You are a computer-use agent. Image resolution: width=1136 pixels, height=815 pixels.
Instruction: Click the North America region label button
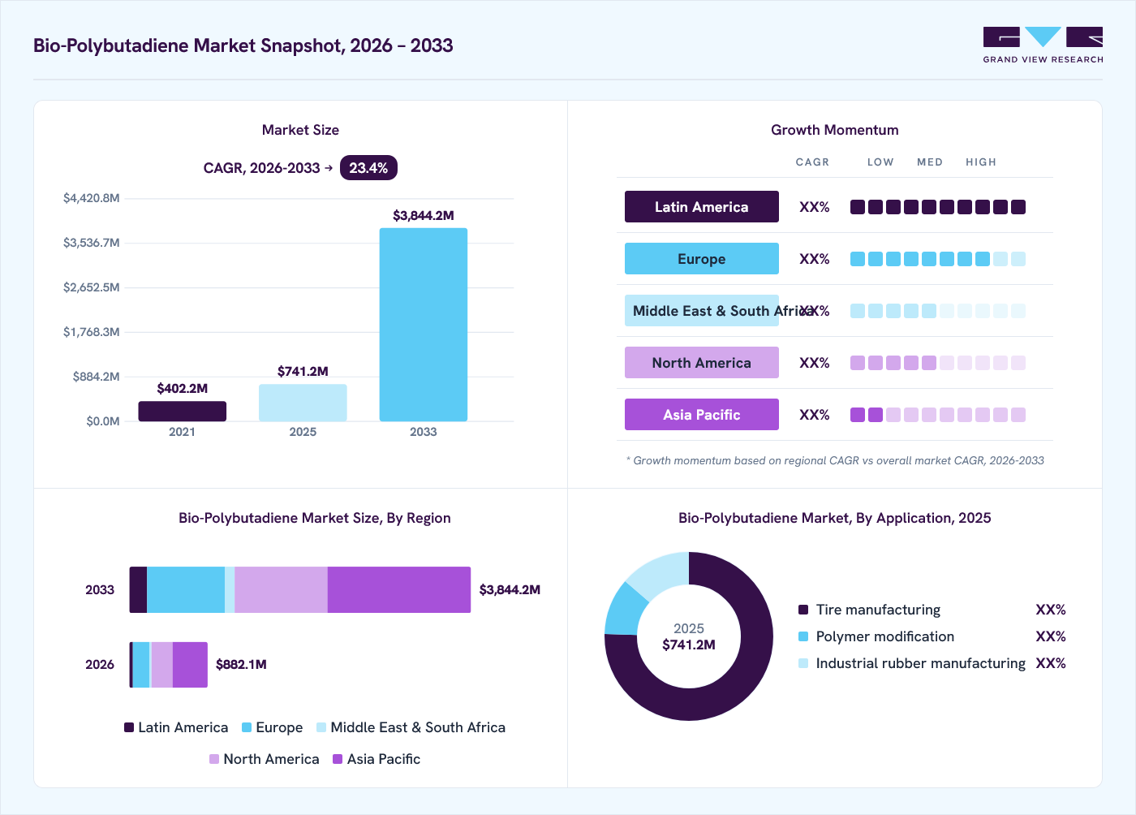(x=702, y=363)
